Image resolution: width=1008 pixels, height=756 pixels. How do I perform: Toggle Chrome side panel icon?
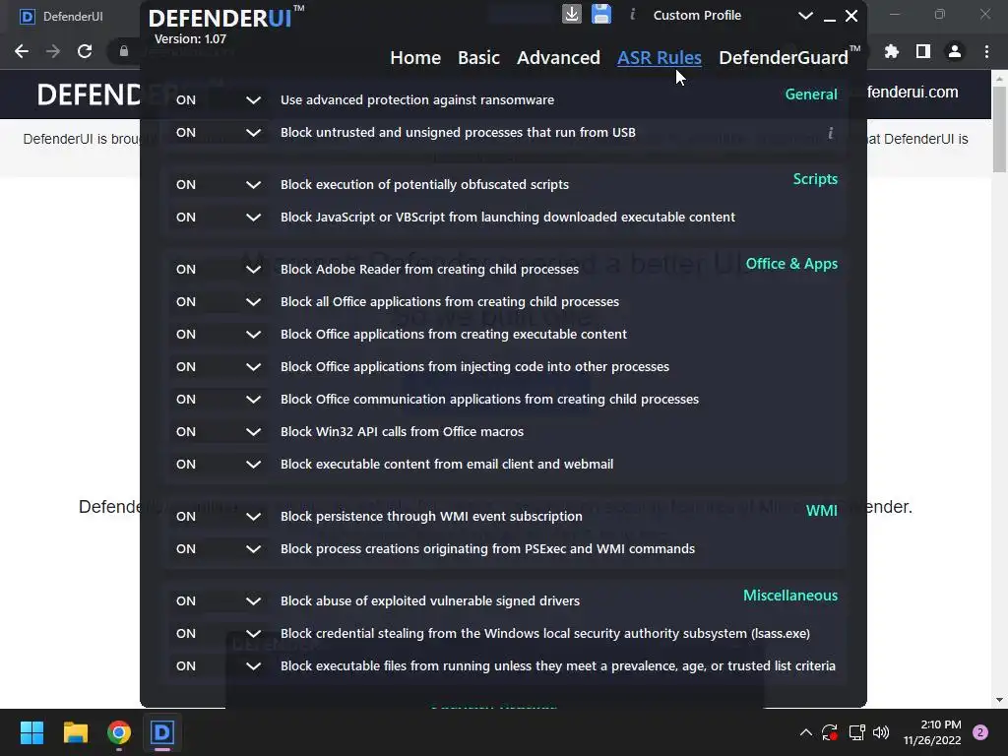tap(923, 51)
